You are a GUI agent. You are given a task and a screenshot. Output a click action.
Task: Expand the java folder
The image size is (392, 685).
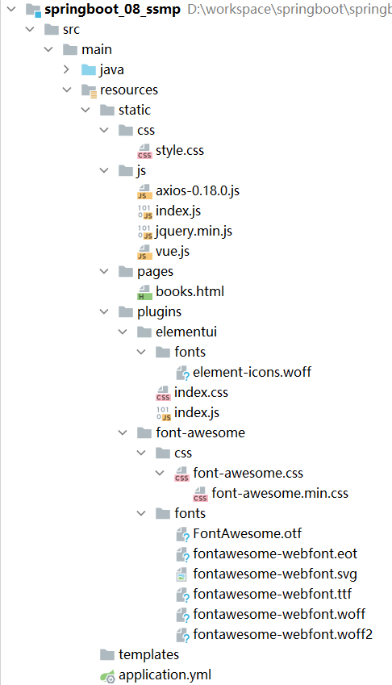66,69
